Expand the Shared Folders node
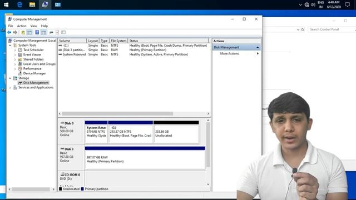The height and width of the screenshot is (200, 356). click(15, 59)
